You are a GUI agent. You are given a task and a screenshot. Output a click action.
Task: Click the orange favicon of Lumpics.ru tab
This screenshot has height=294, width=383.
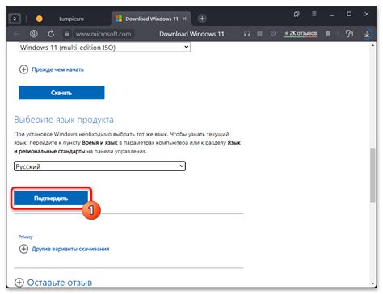[40, 19]
